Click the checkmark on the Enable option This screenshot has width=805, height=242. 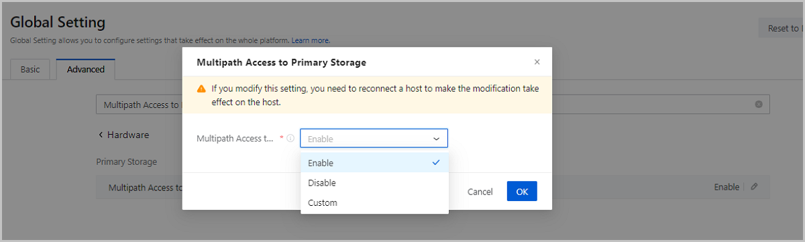tap(436, 162)
